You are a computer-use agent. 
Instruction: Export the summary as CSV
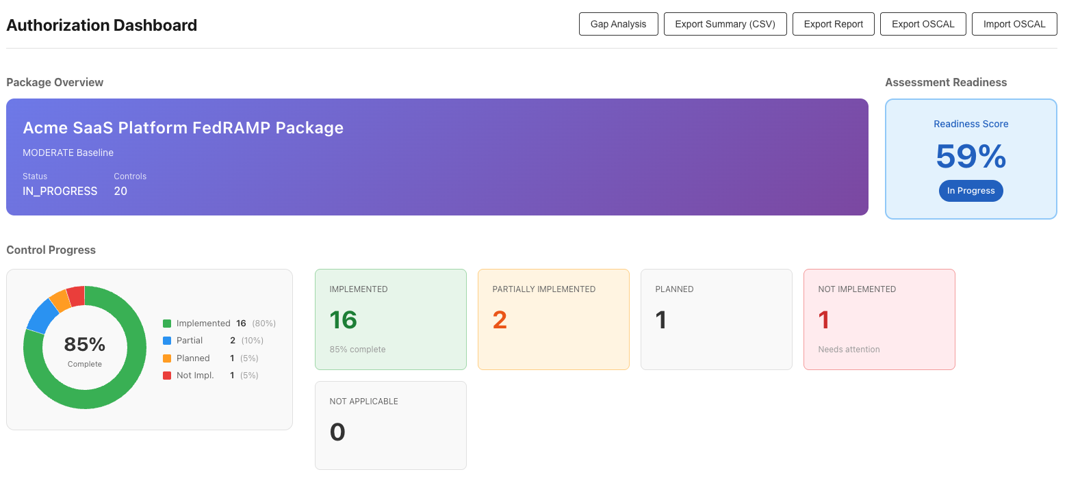pyautogui.click(x=725, y=23)
